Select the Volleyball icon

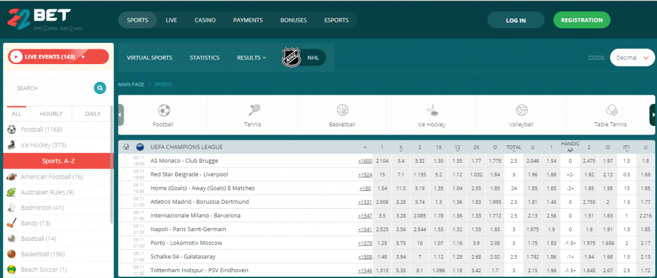(x=521, y=110)
